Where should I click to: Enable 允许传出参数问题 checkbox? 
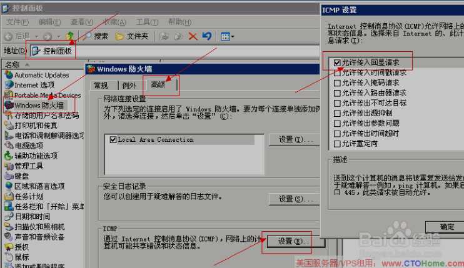pos(337,124)
